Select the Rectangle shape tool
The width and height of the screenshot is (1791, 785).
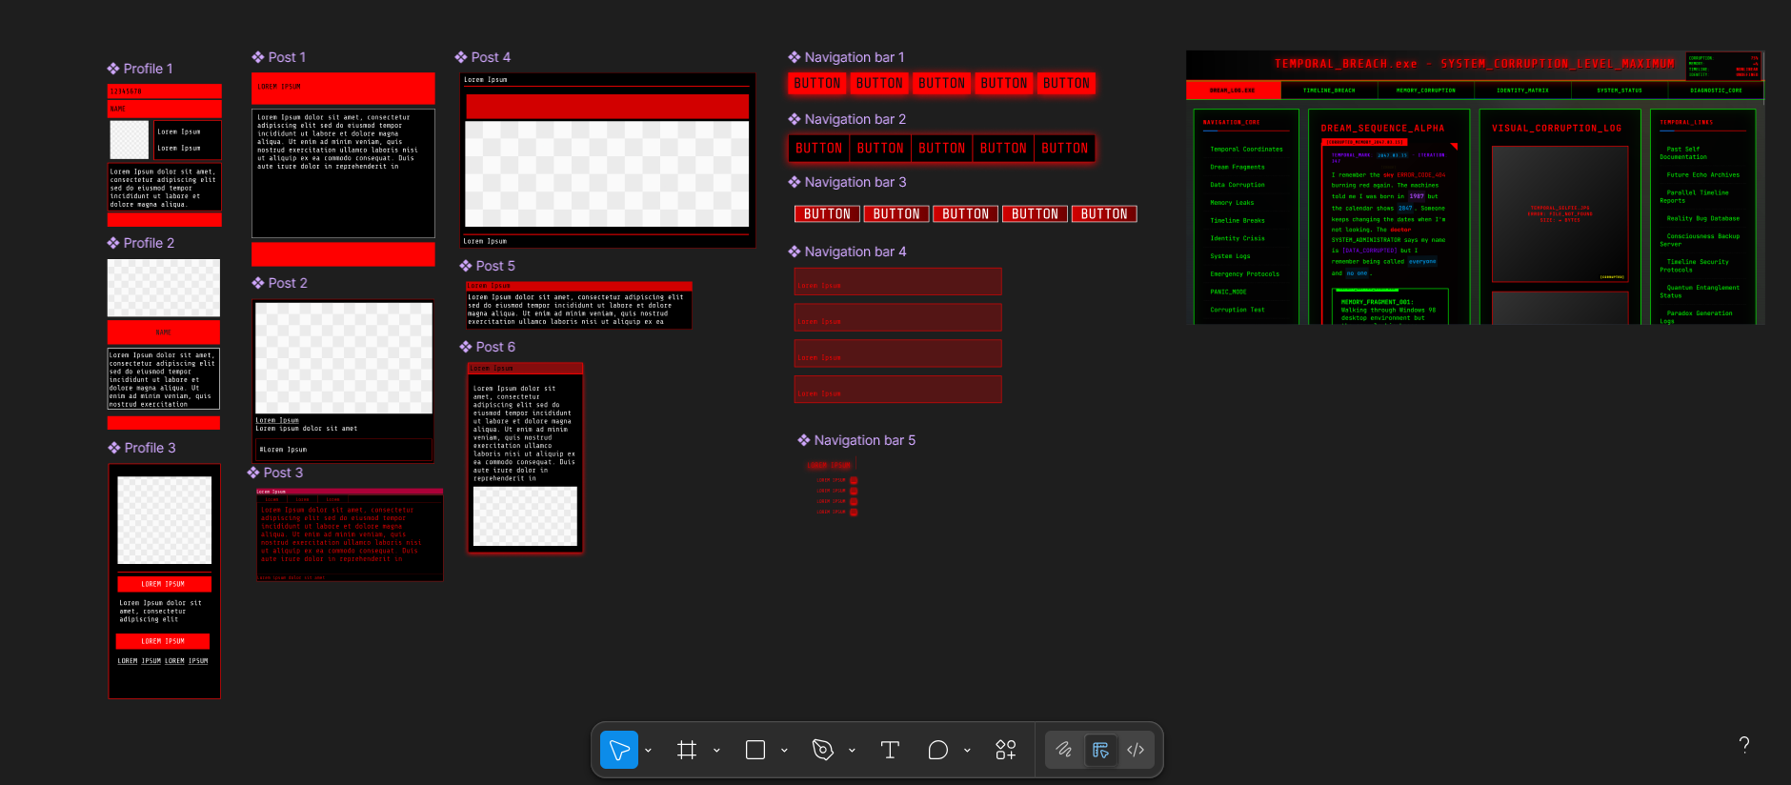pyautogui.click(x=755, y=751)
